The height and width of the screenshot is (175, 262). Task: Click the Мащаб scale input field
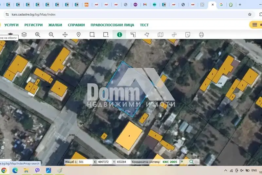pos(85,162)
